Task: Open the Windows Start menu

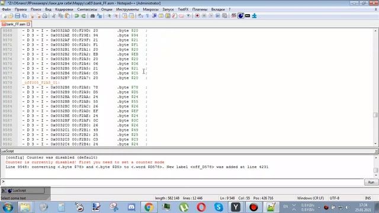Action: [x=8, y=207]
